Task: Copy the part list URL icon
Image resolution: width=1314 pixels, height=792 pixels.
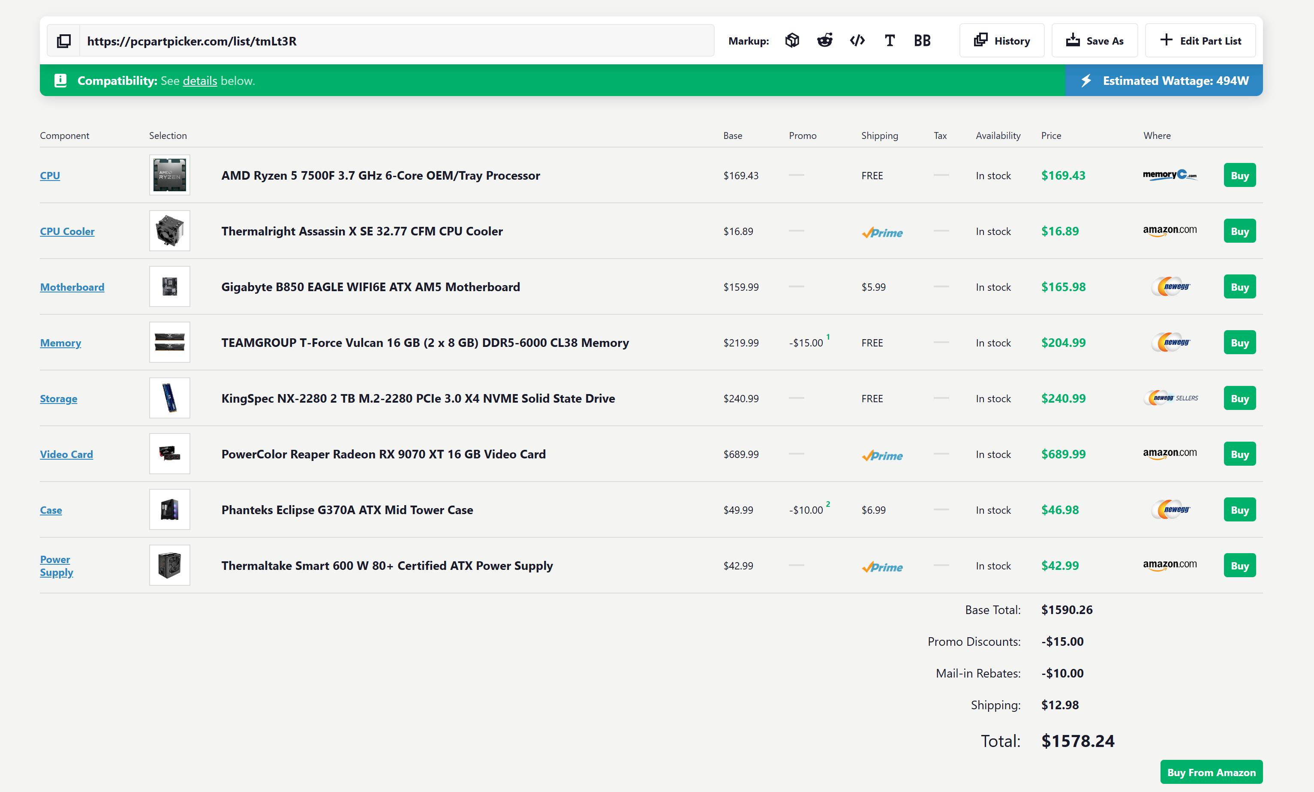Action: [x=63, y=41]
